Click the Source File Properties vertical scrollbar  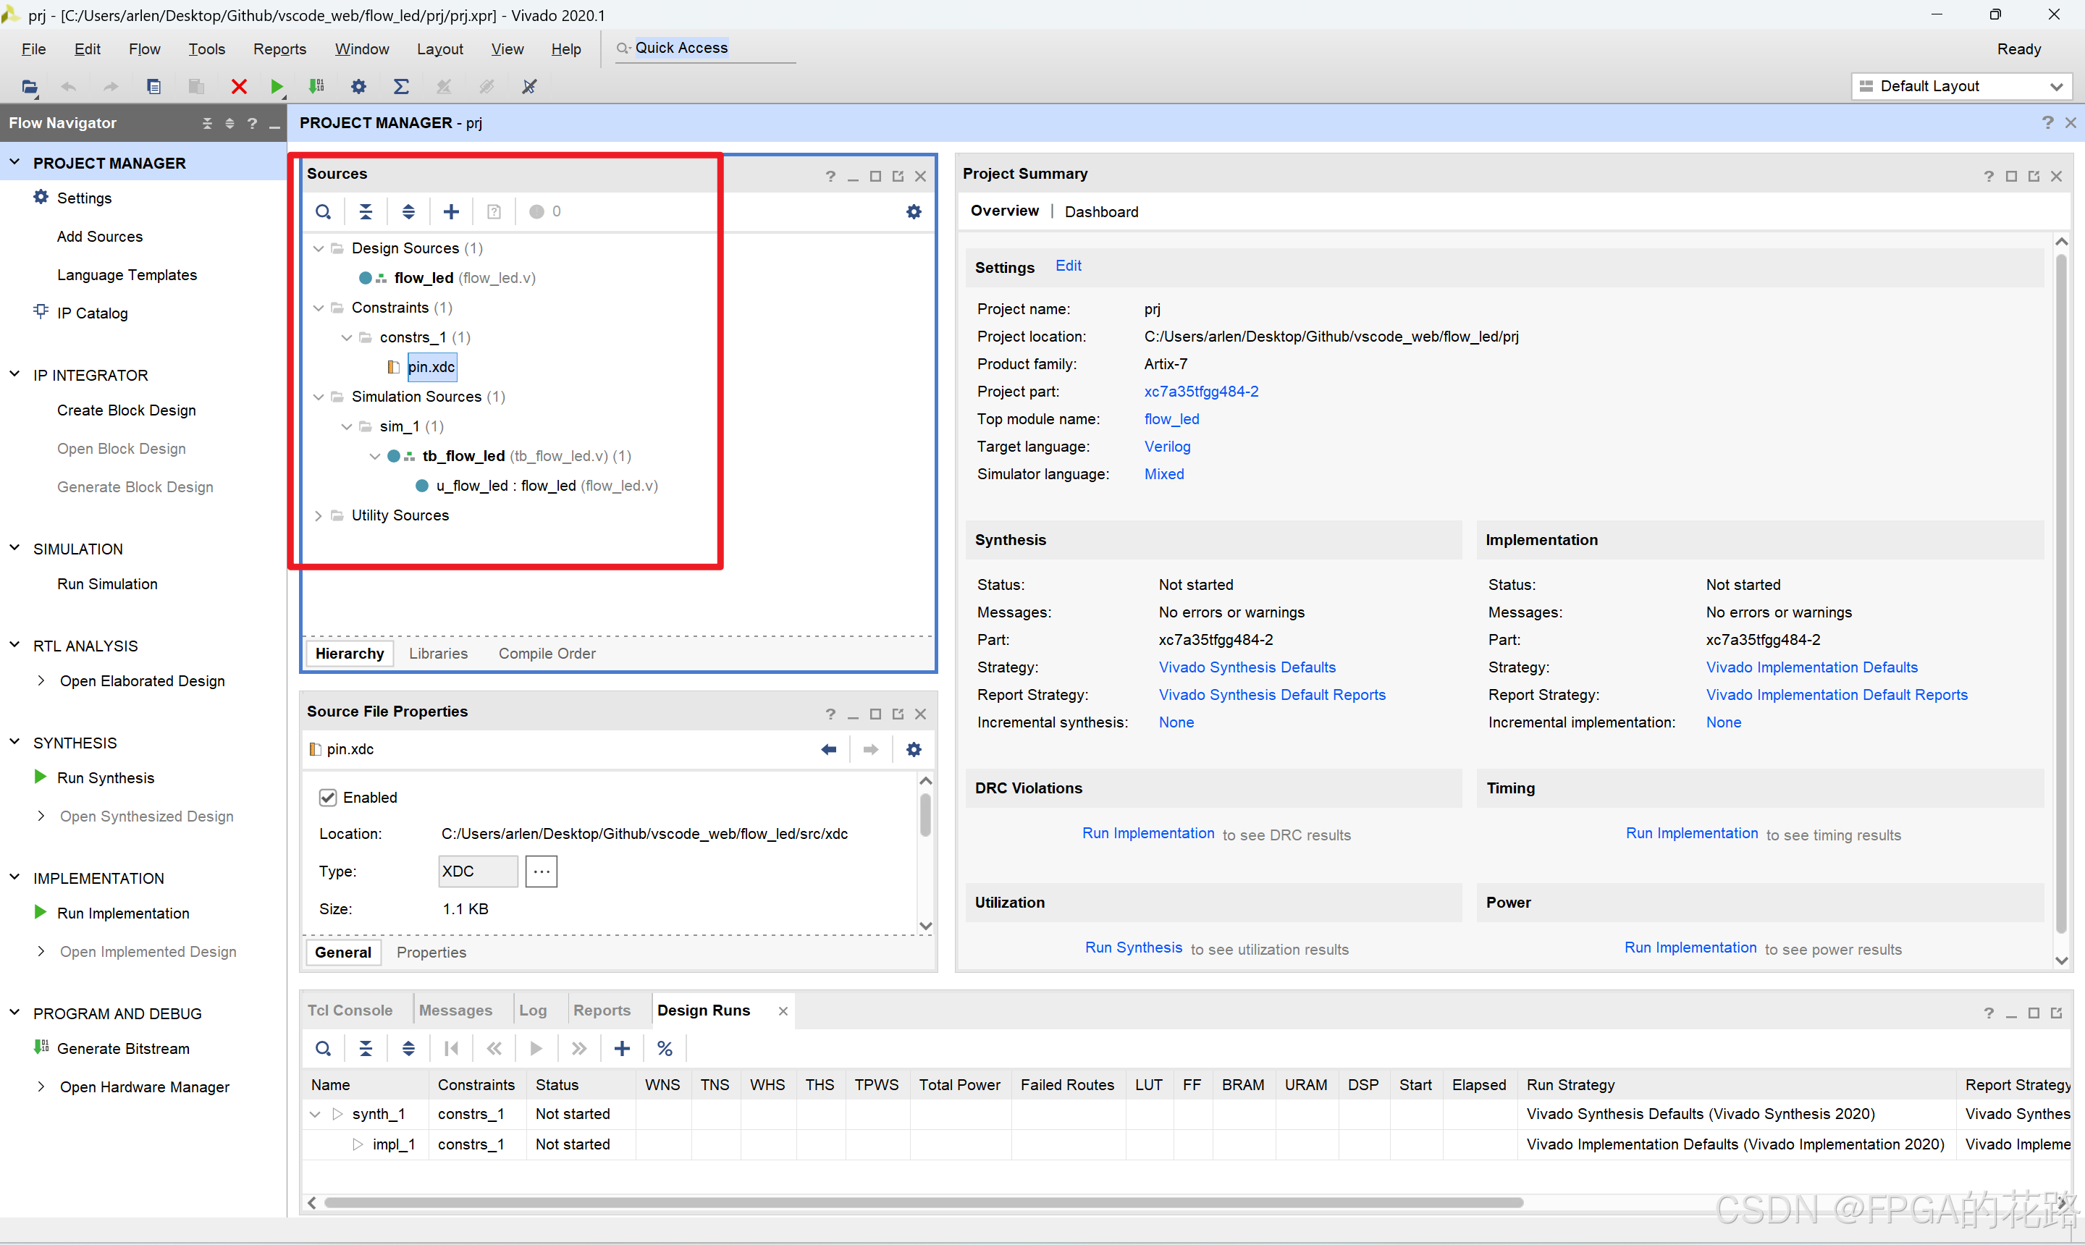[x=925, y=816]
